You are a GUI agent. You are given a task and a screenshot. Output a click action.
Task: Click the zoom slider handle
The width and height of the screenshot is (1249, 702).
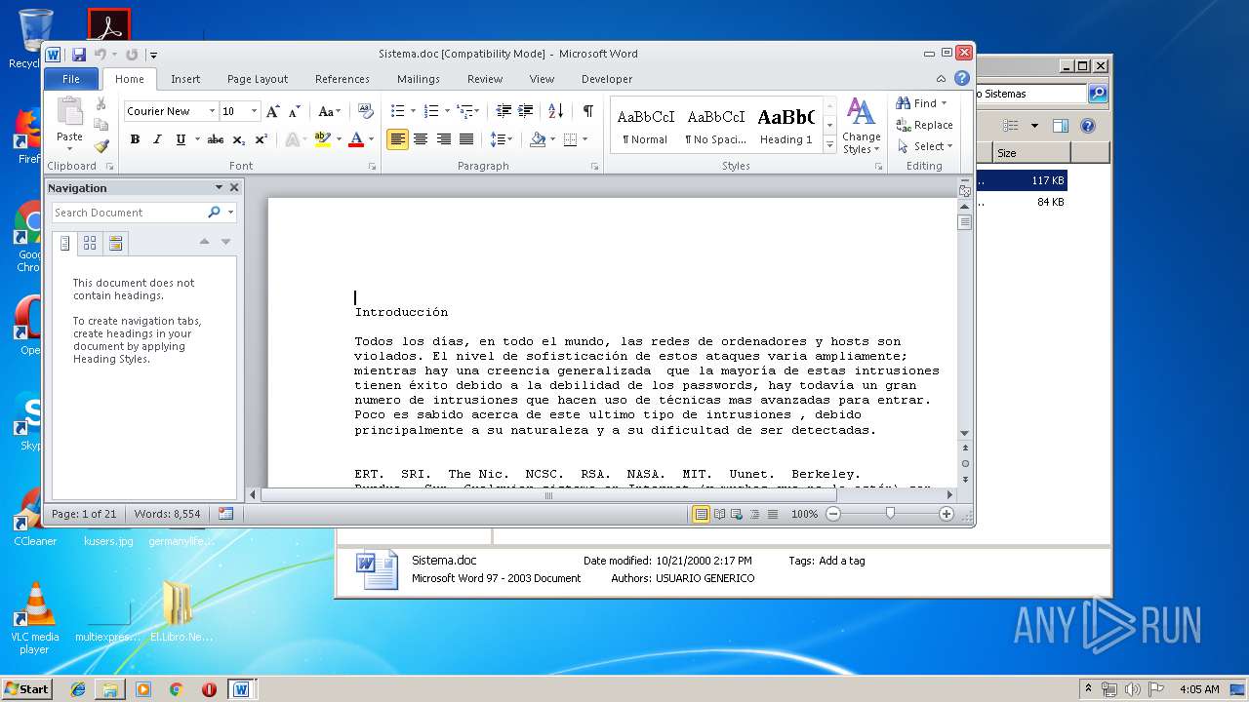[890, 514]
